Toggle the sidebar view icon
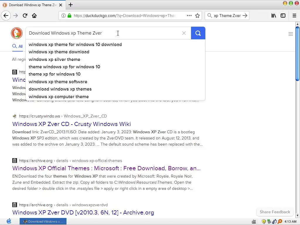300x225 pixels. (283, 16)
